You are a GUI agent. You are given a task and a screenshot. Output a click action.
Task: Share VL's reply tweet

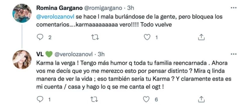201,99
